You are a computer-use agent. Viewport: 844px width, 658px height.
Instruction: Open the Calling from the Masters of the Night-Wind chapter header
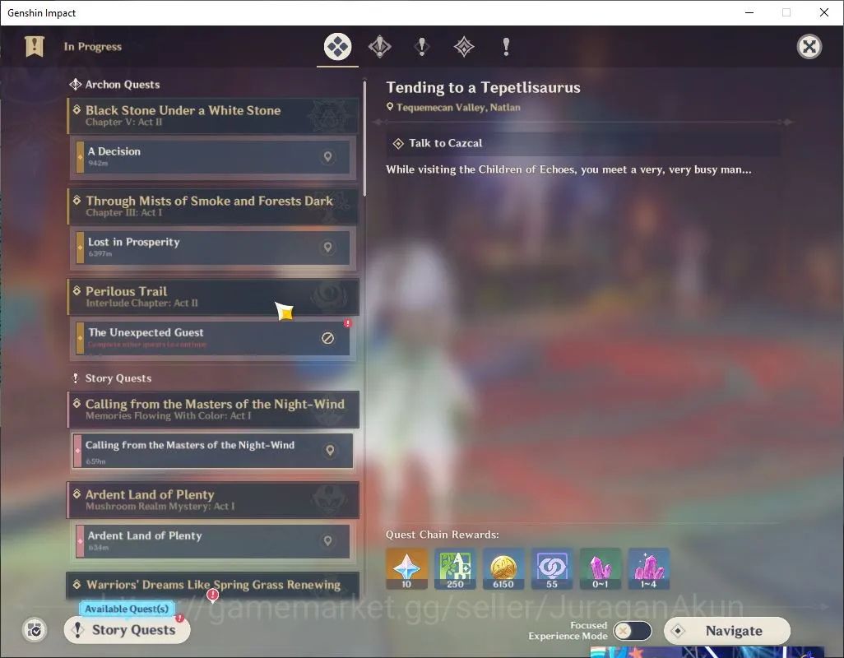tap(213, 410)
